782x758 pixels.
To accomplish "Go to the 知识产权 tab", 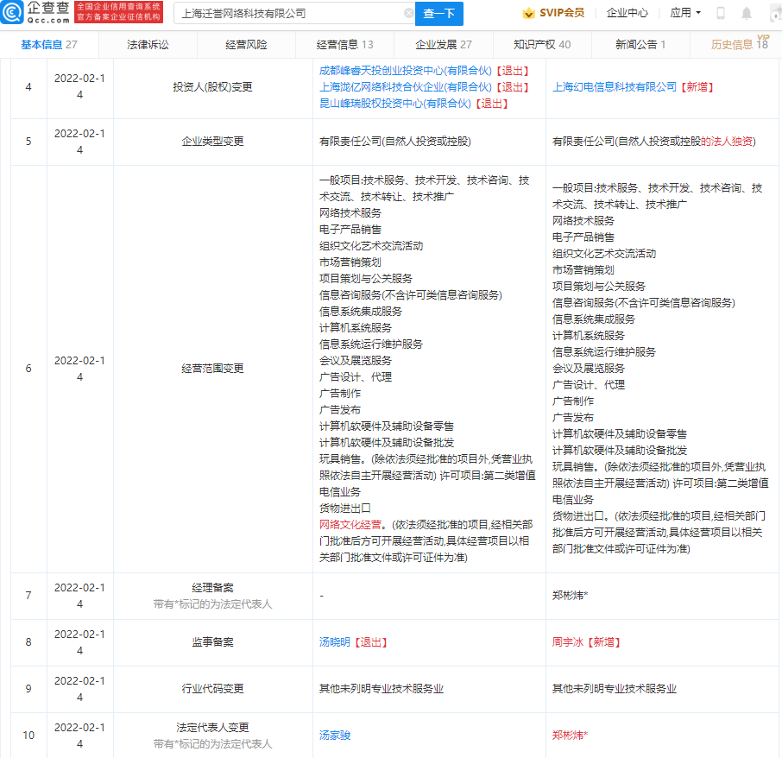I will click(541, 45).
